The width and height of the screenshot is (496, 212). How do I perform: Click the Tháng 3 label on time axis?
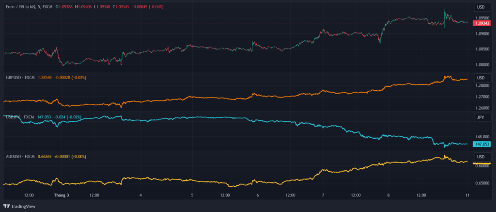click(x=61, y=196)
